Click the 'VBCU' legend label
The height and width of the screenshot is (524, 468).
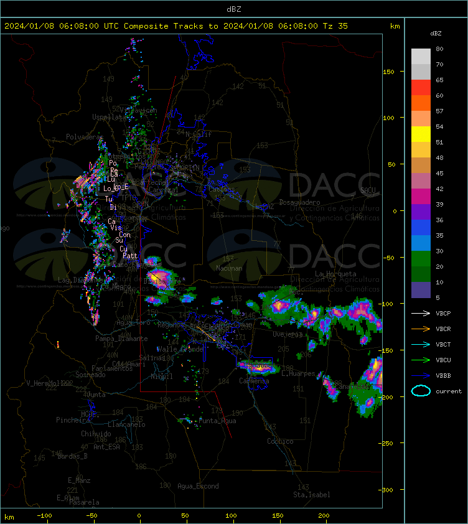click(x=443, y=360)
